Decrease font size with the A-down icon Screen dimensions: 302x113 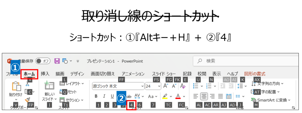click(174, 86)
